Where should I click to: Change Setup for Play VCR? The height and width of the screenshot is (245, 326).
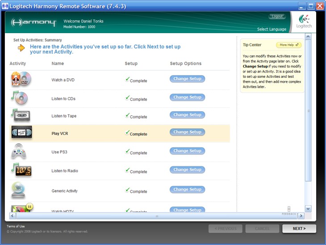click(187, 132)
